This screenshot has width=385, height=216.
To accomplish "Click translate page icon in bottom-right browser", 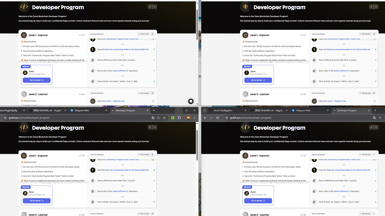I will point(375,118).
